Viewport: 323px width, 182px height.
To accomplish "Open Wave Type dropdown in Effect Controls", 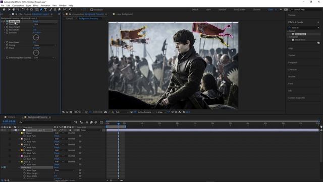I will [45, 24].
